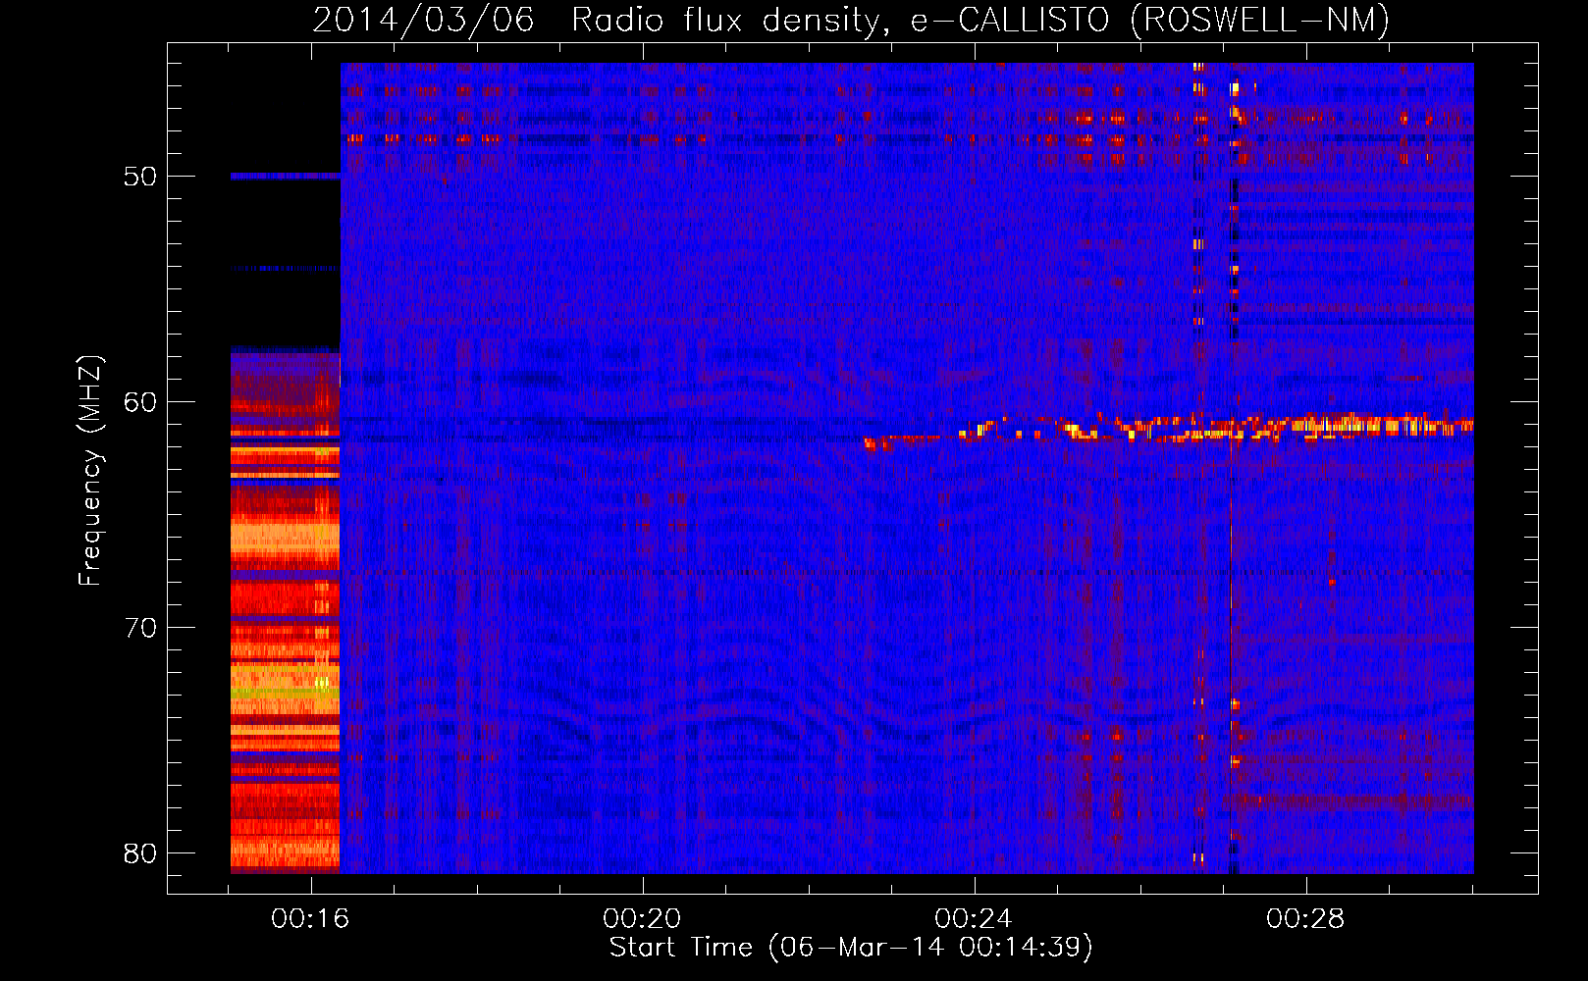
Task: Click the 60 MHz frequency tick label
Action: (x=140, y=402)
